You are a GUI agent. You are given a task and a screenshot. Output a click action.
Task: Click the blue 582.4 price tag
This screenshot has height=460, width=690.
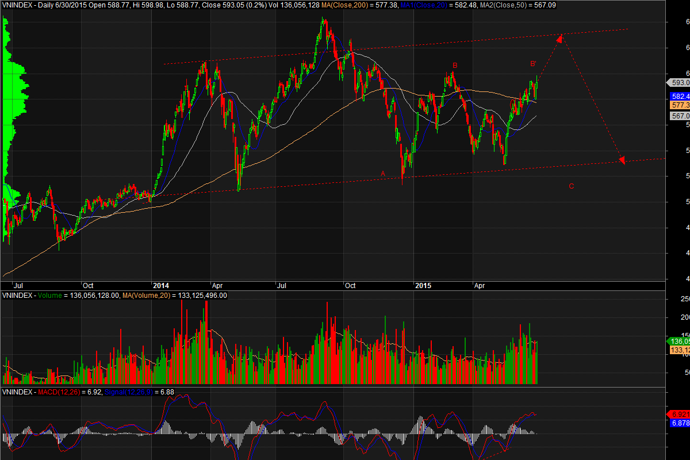678,96
